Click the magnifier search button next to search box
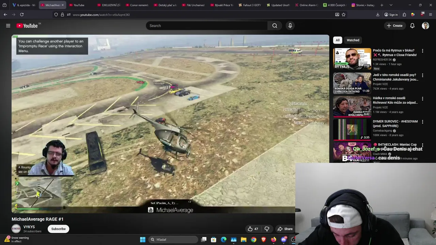Screen dimensions: 436x245 [275, 26]
